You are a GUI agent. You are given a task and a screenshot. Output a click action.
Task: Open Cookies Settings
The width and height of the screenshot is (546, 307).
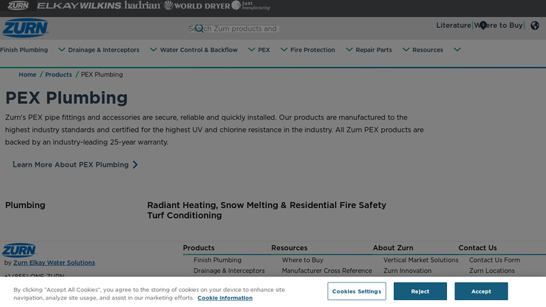click(356, 291)
